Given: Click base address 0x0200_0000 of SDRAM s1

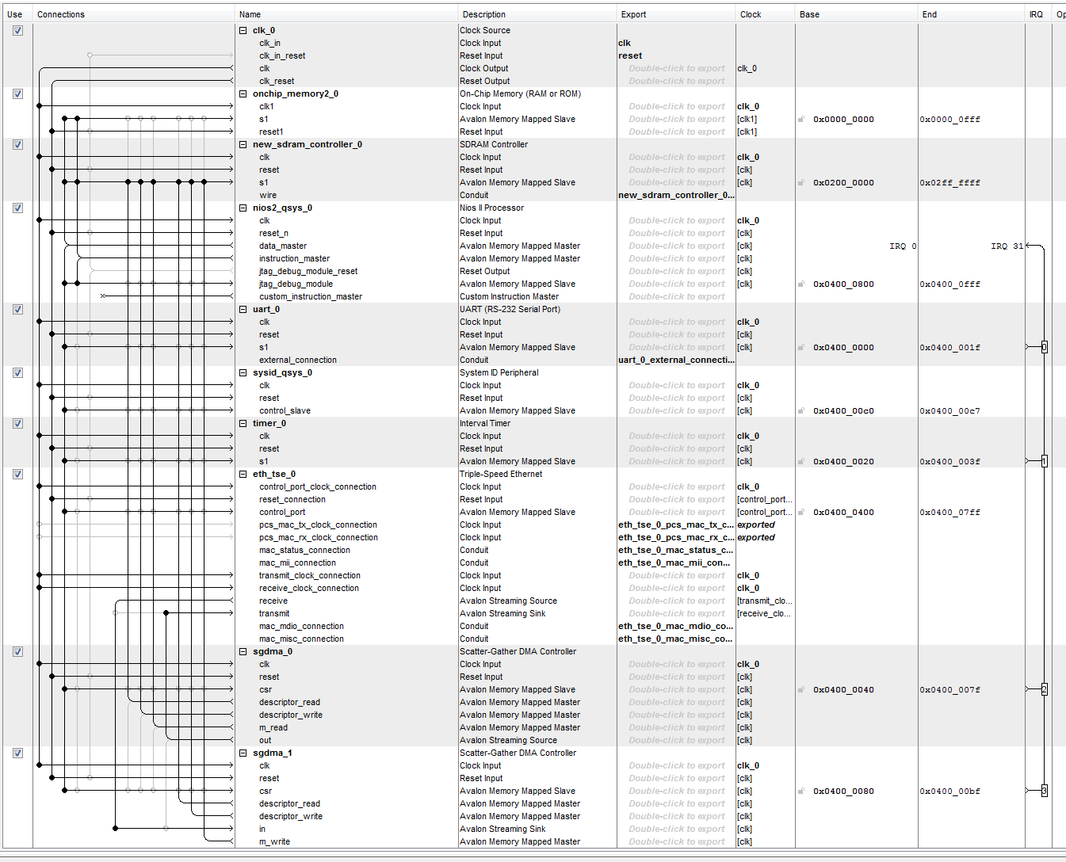Looking at the screenshot, I should [x=843, y=182].
